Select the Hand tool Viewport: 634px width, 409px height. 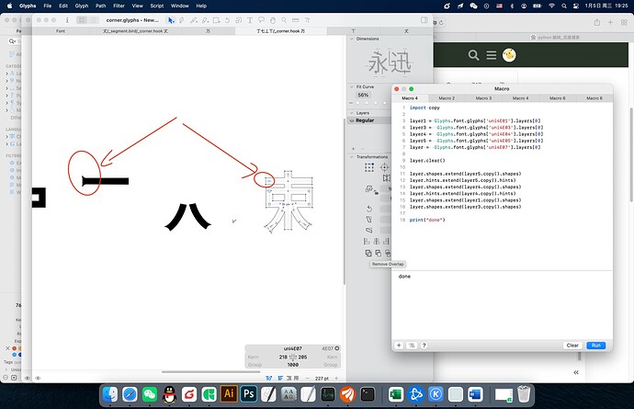click(273, 20)
